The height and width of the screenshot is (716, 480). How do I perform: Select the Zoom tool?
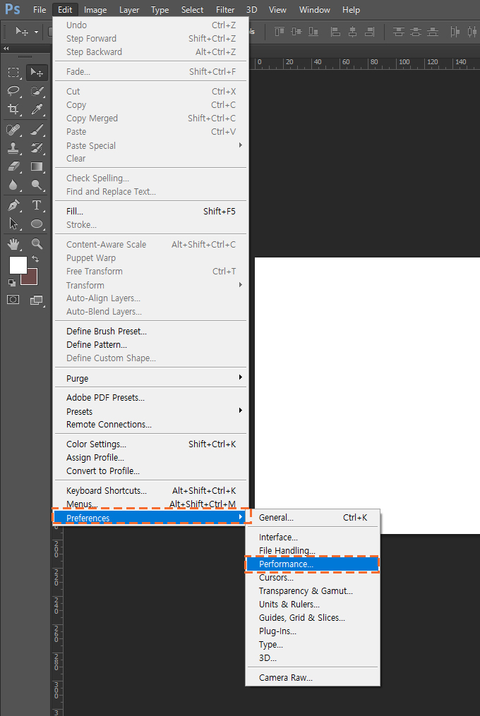(x=37, y=244)
